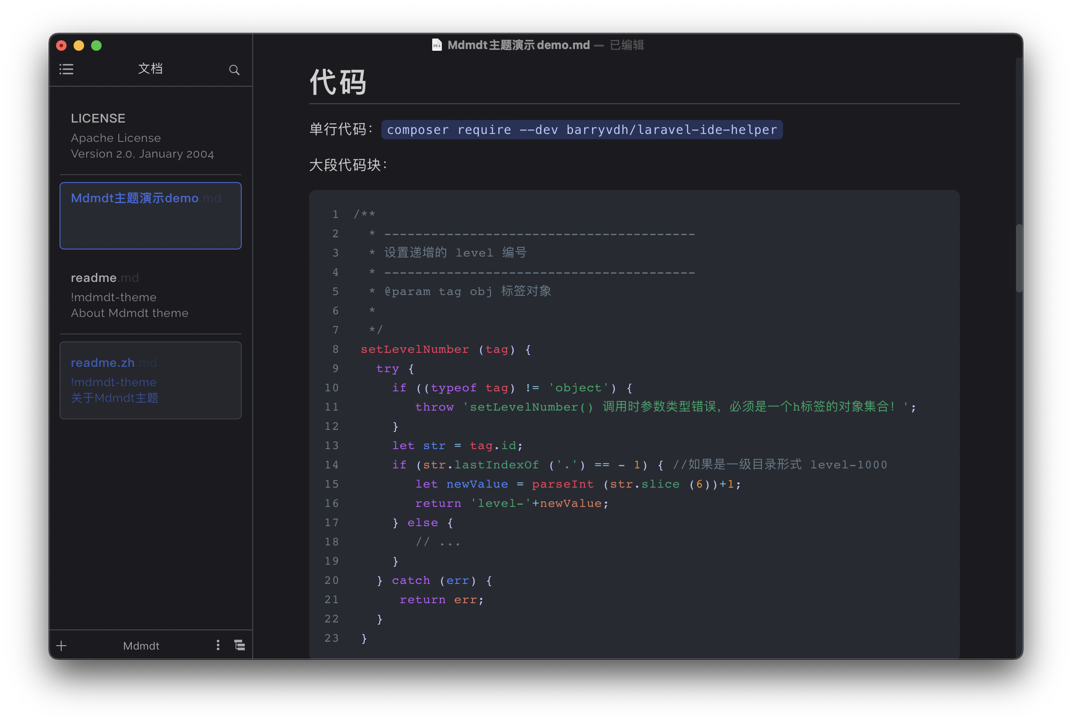
Task: Click the throw statement on line 11
Action: 666,407
